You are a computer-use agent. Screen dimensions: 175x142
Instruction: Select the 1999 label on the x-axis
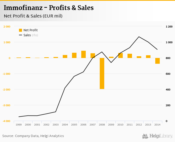[19, 124]
